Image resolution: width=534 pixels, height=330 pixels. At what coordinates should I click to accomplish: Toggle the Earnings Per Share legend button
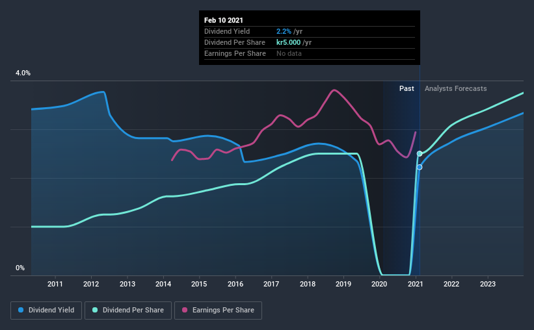[219, 311]
